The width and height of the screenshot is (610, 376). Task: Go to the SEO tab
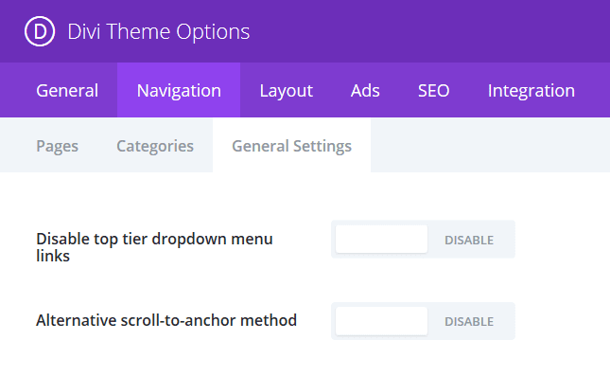(x=433, y=90)
